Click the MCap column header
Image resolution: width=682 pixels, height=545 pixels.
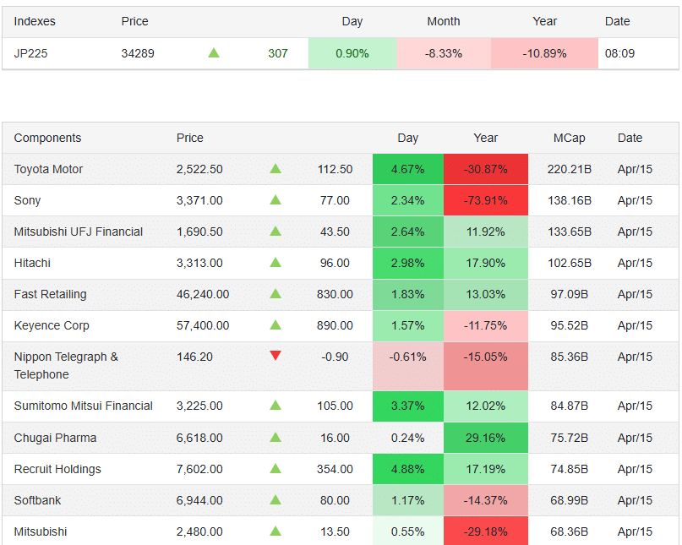click(569, 138)
